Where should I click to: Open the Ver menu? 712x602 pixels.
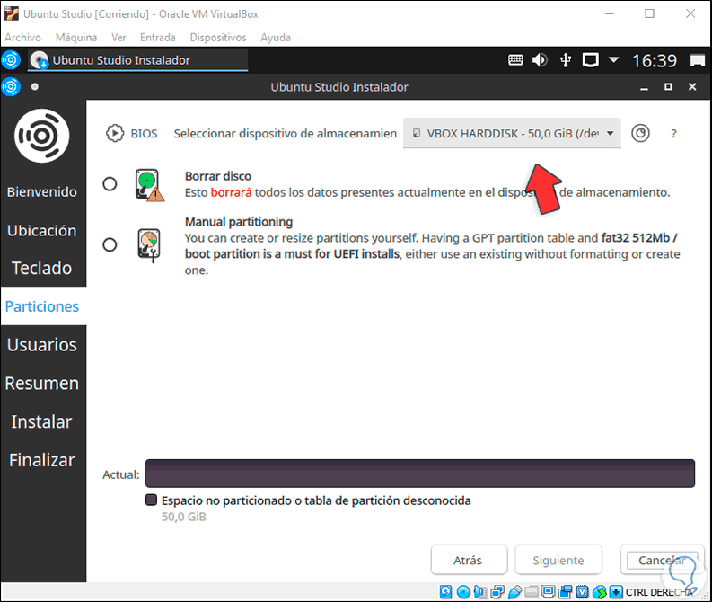tap(119, 37)
